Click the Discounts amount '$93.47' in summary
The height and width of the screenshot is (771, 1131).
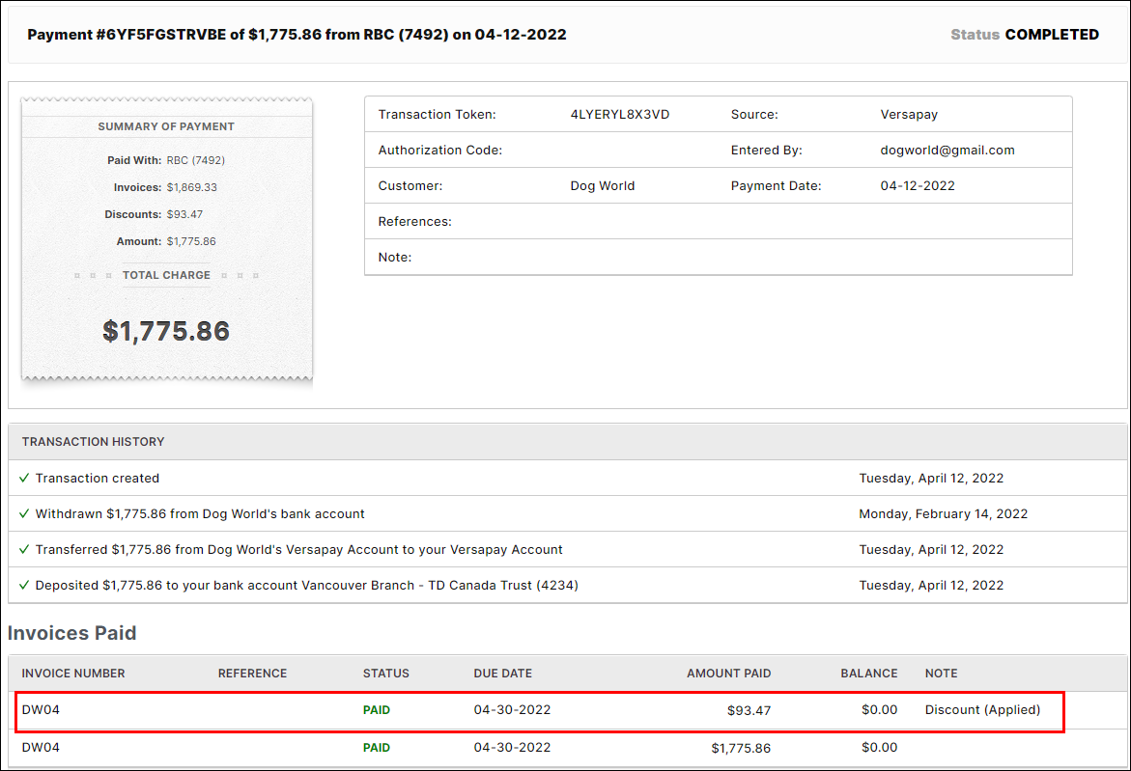[184, 214]
